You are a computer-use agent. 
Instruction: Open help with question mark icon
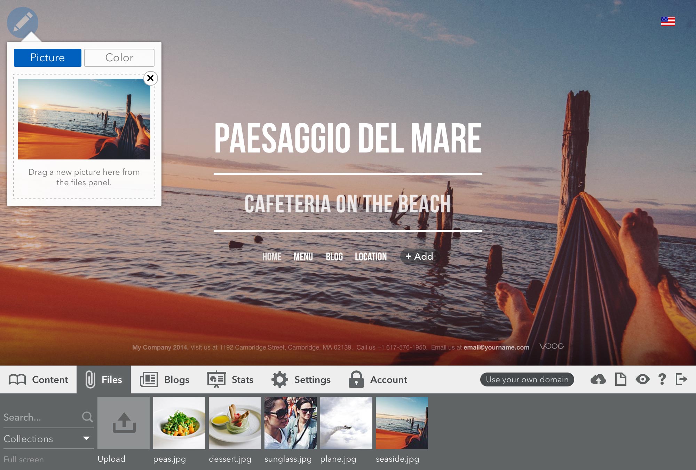[662, 379]
